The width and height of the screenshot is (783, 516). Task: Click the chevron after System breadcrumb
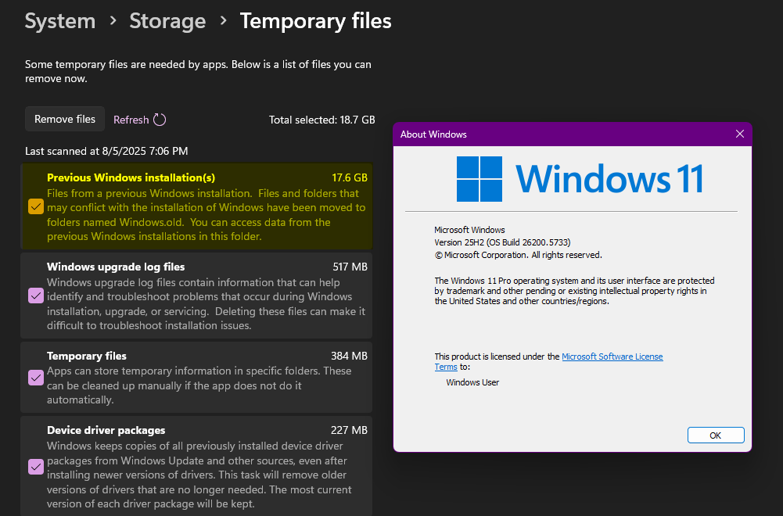coord(113,20)
